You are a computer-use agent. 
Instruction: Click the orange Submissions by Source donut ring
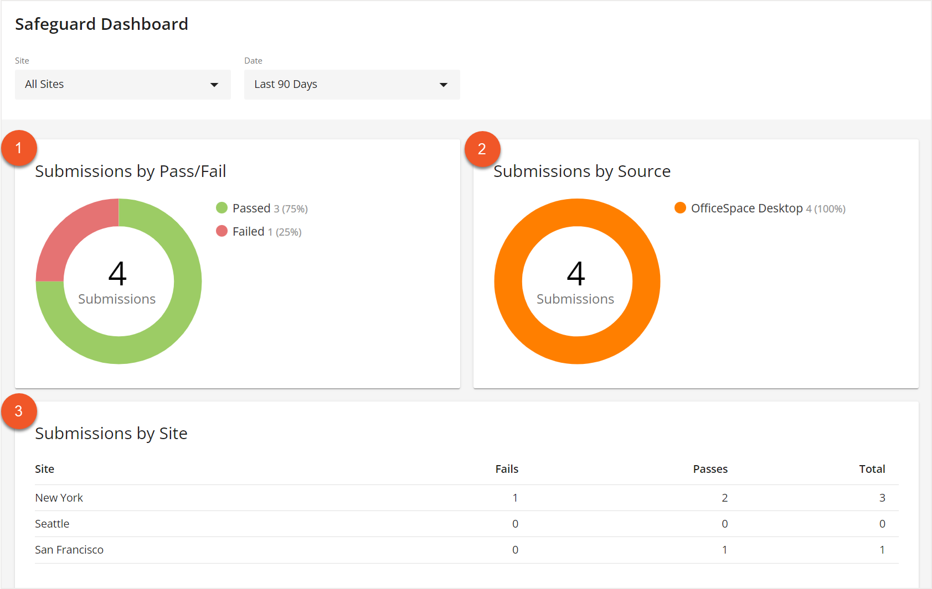[x=577, y=350]
